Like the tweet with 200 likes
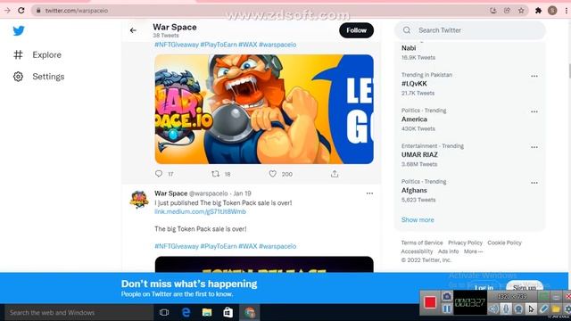571x321 pixels. [273, 174]
